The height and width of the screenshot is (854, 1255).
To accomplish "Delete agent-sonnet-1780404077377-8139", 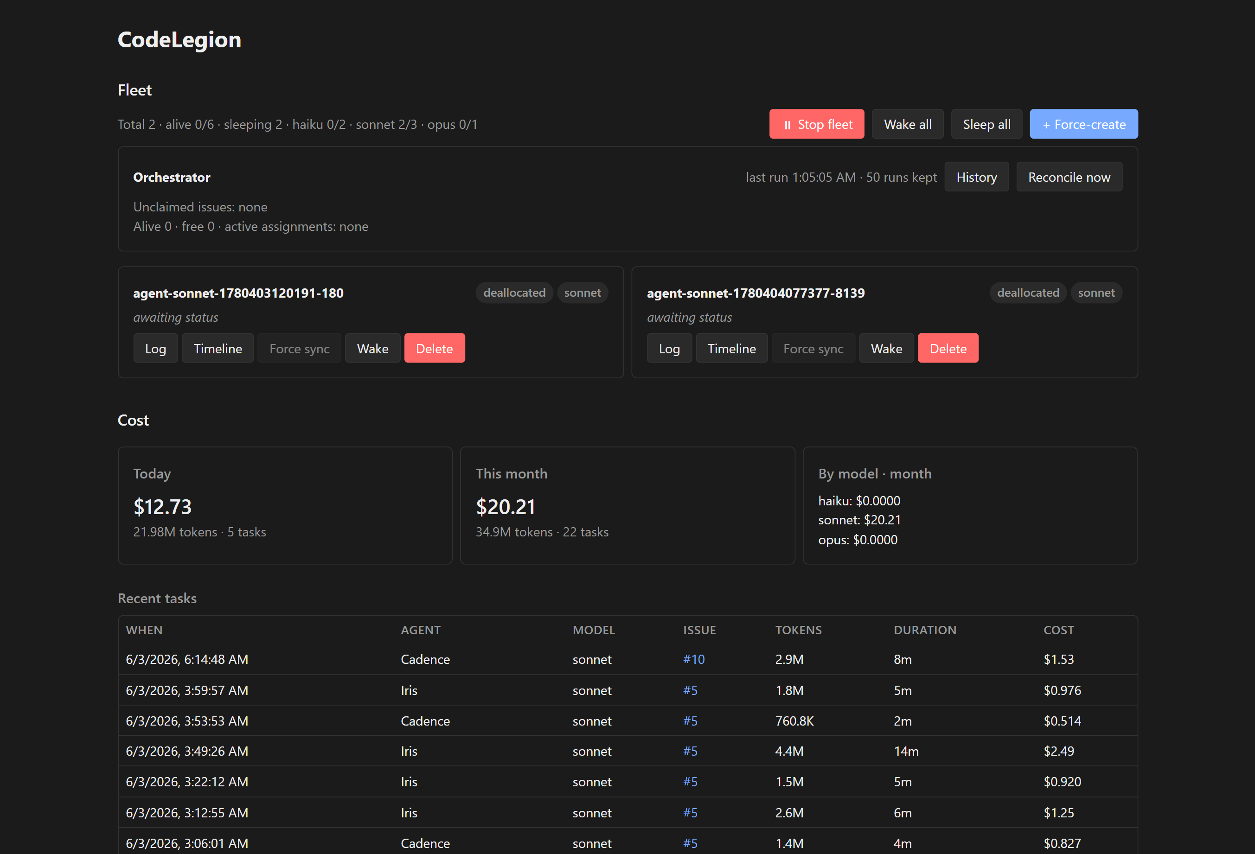I will pos(948,348).
